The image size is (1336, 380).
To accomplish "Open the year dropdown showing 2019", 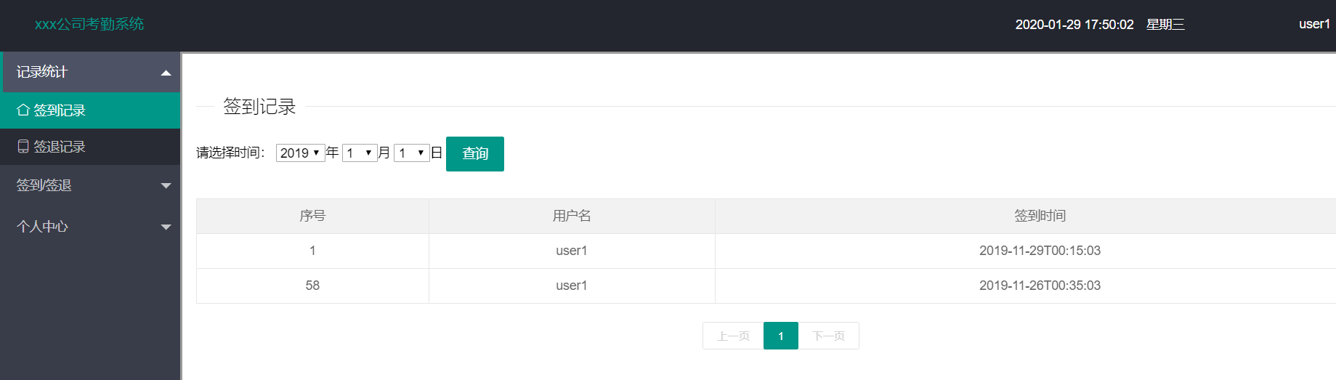I will [x=300, y=153].
